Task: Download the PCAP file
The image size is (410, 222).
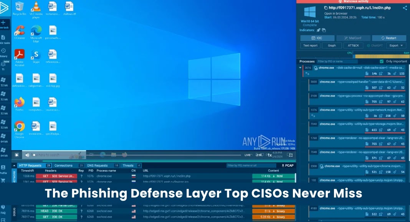Action: (287, 165)
